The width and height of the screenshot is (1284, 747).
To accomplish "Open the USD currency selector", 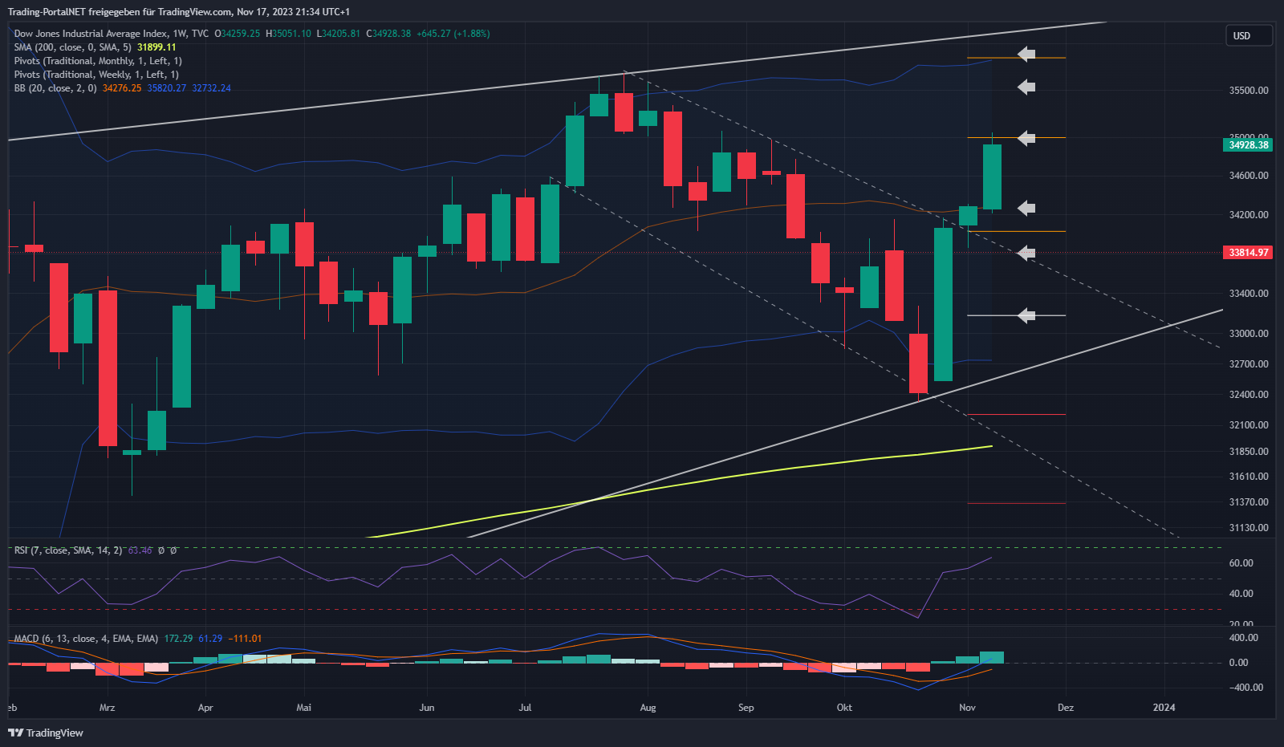I will 1249,36.
